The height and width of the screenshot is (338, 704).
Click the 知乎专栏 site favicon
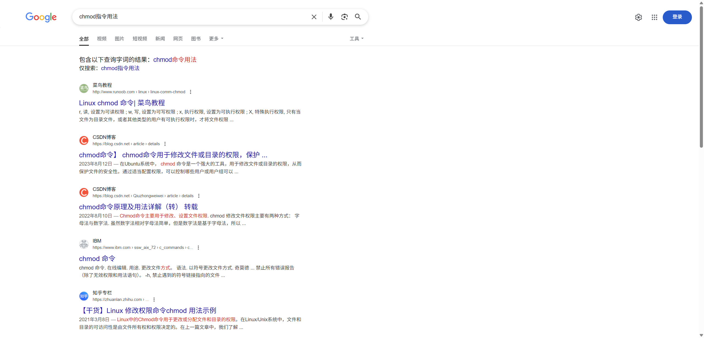(x=84, y=296)
